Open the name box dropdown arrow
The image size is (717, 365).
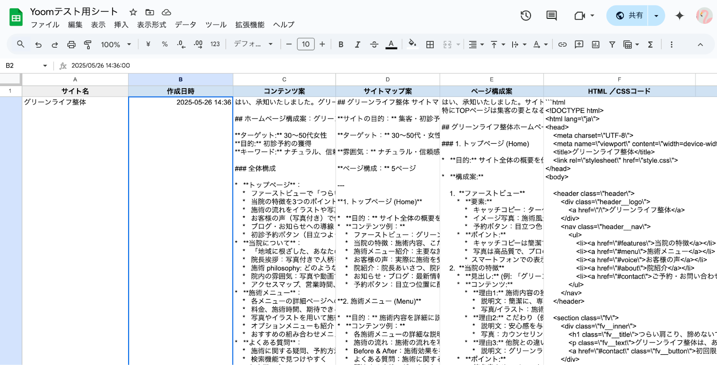(x=45, y=66)
